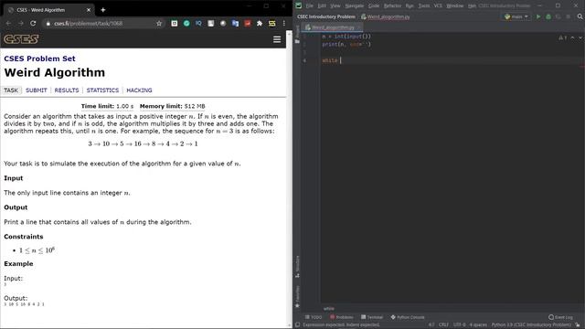Image resolution: width=585 pixels, height=329 pixels.
Task: Open the Refactor menu in PyCharm
Action: point(392,5)
